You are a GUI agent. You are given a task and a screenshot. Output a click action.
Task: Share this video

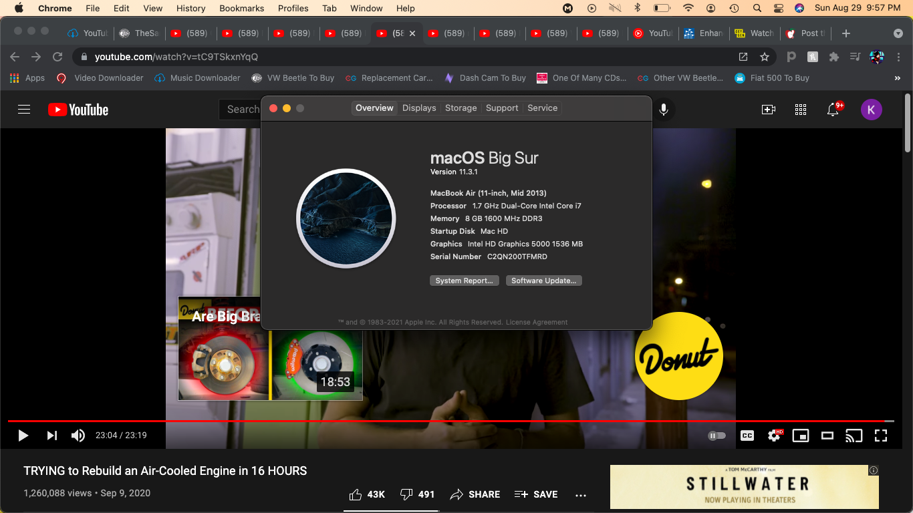[x=475, y=494]
